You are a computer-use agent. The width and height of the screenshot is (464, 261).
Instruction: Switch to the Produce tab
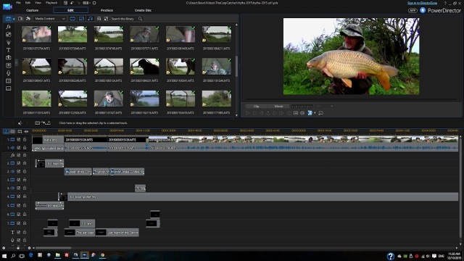[107, 10]
